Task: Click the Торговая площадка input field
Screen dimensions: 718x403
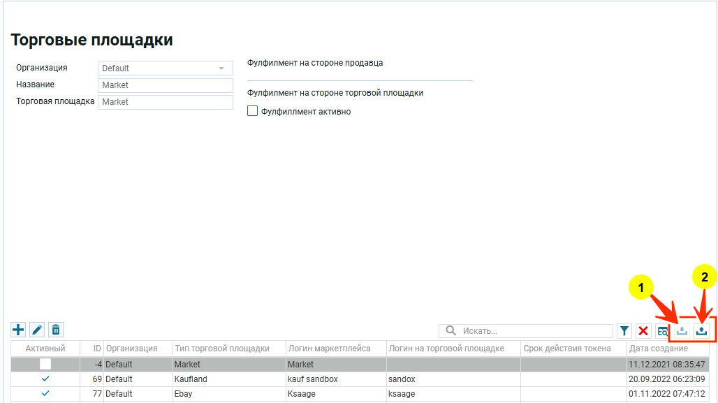Action: pyautogui.click(x=166, y=102)
